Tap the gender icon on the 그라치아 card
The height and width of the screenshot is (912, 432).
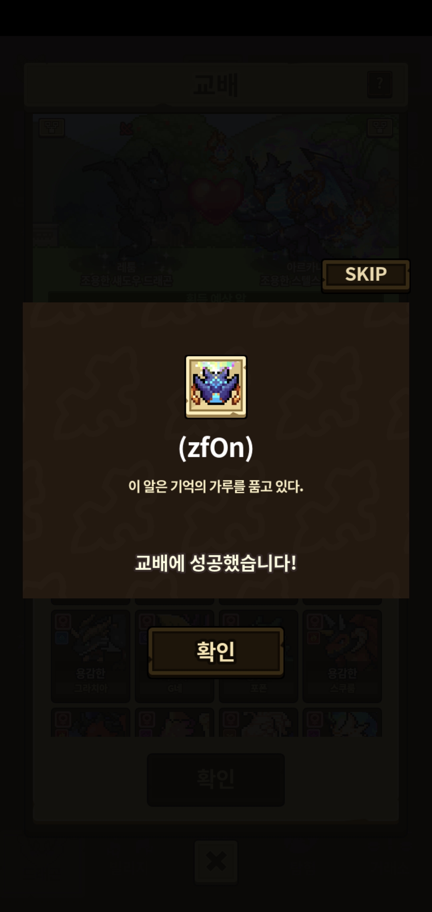pyautogui.click(x=63, y=622)
